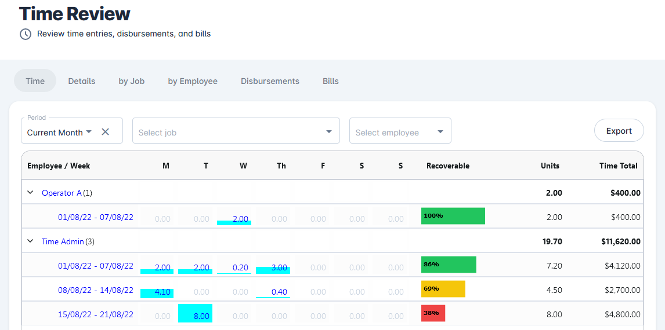665x330 pixels.
Task: Collapse the Time Admin group
Action: coord(31,241)
